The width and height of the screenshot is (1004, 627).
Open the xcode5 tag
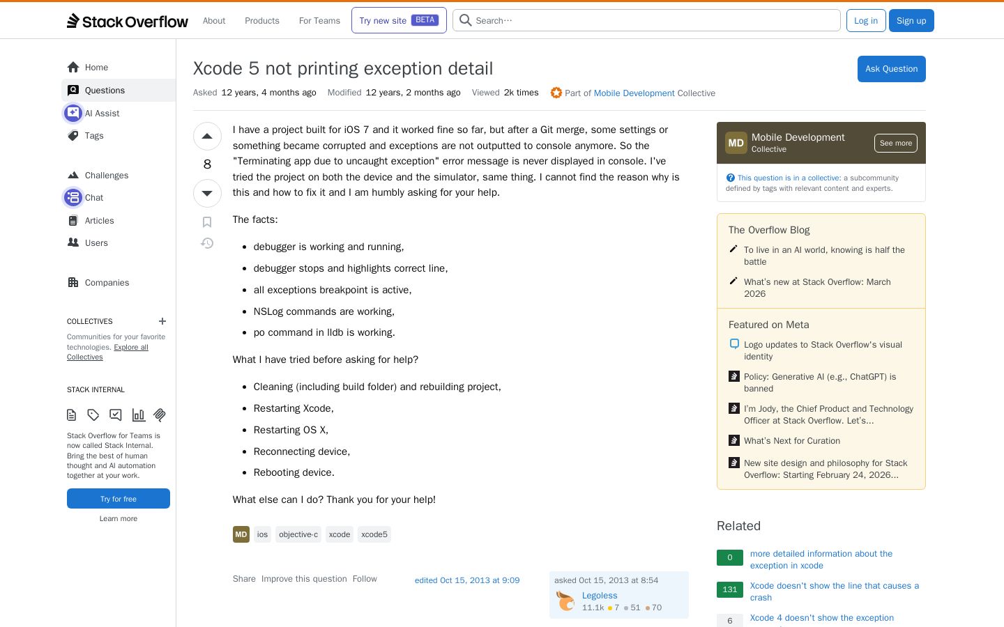374,534
